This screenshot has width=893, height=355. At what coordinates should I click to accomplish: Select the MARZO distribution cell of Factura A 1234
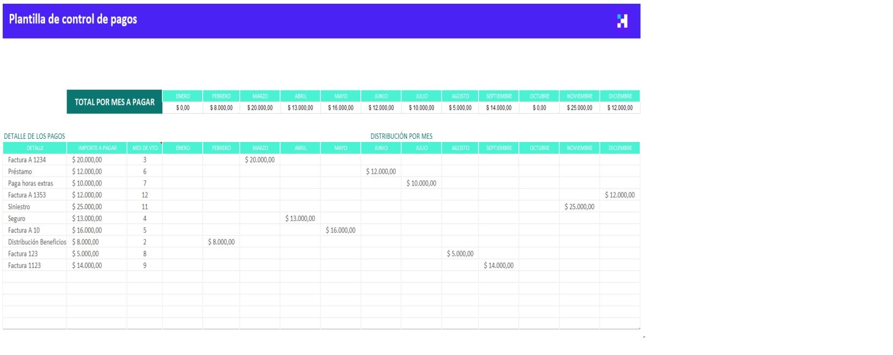pos(260,160)
